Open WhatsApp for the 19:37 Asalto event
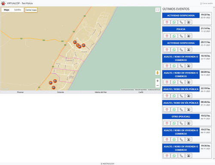The image size is (215, 165). [x=174, y=140]
